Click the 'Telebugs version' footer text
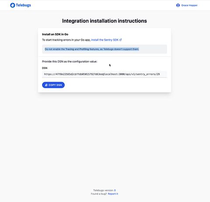Screen dimensions: 210x202 (103, 190)
